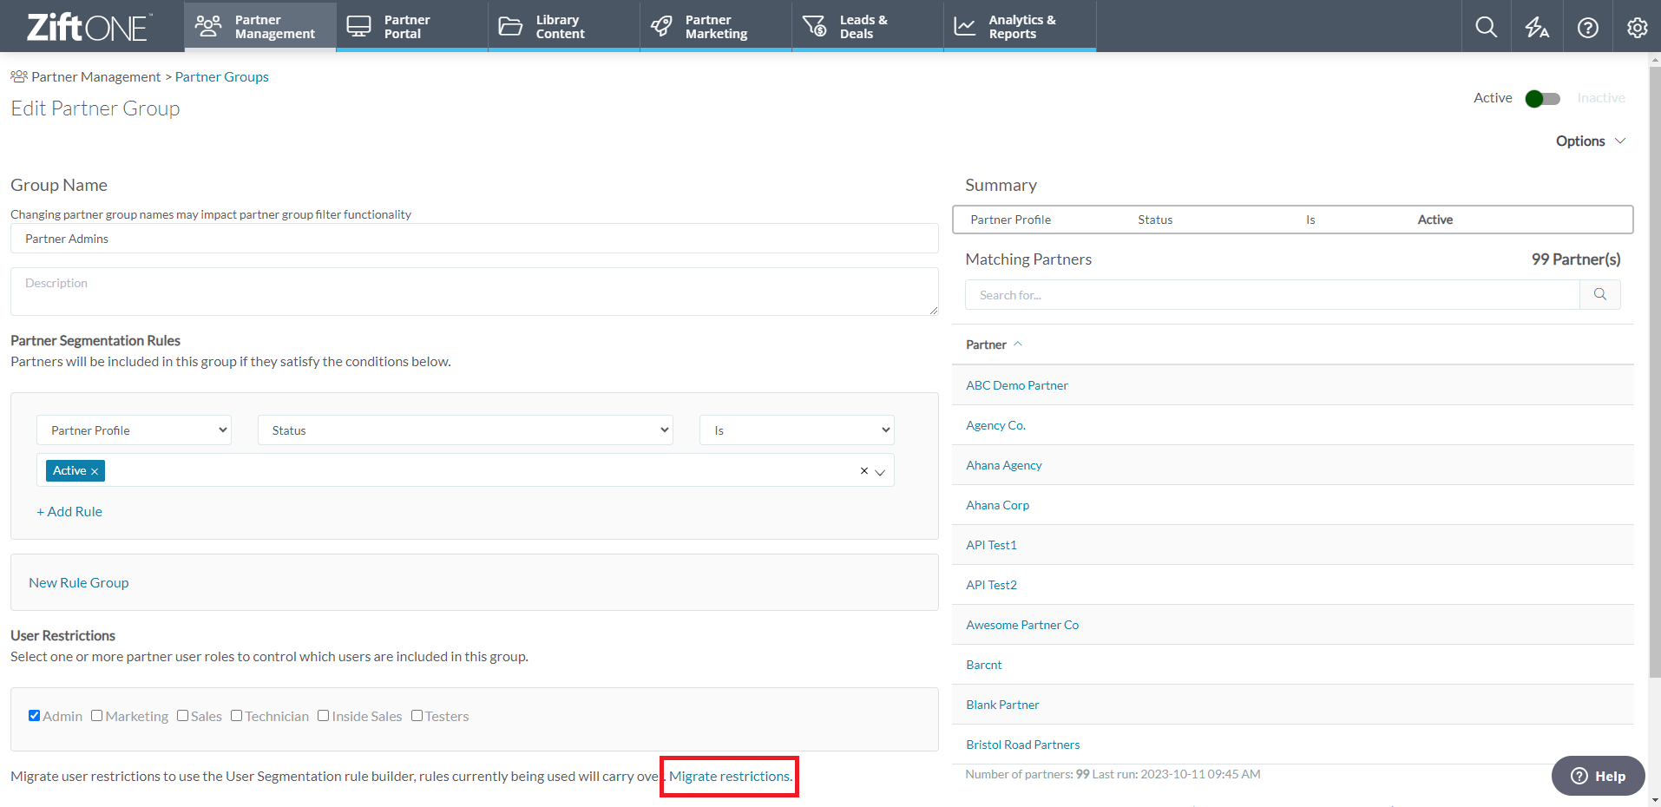Go to Partner Groups breadcrumb

[x=221, y=76]
